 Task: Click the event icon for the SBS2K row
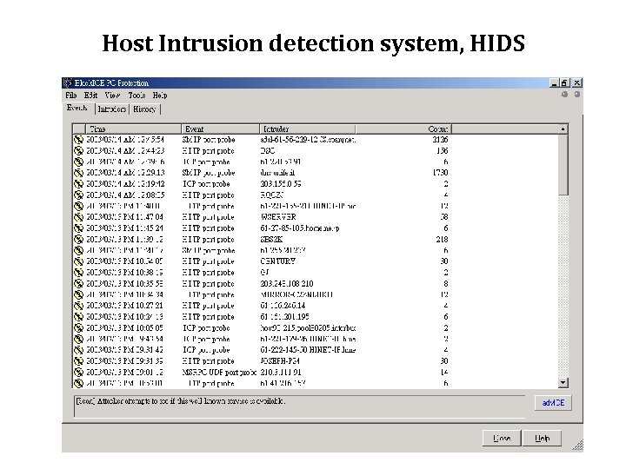coord(78,240)
